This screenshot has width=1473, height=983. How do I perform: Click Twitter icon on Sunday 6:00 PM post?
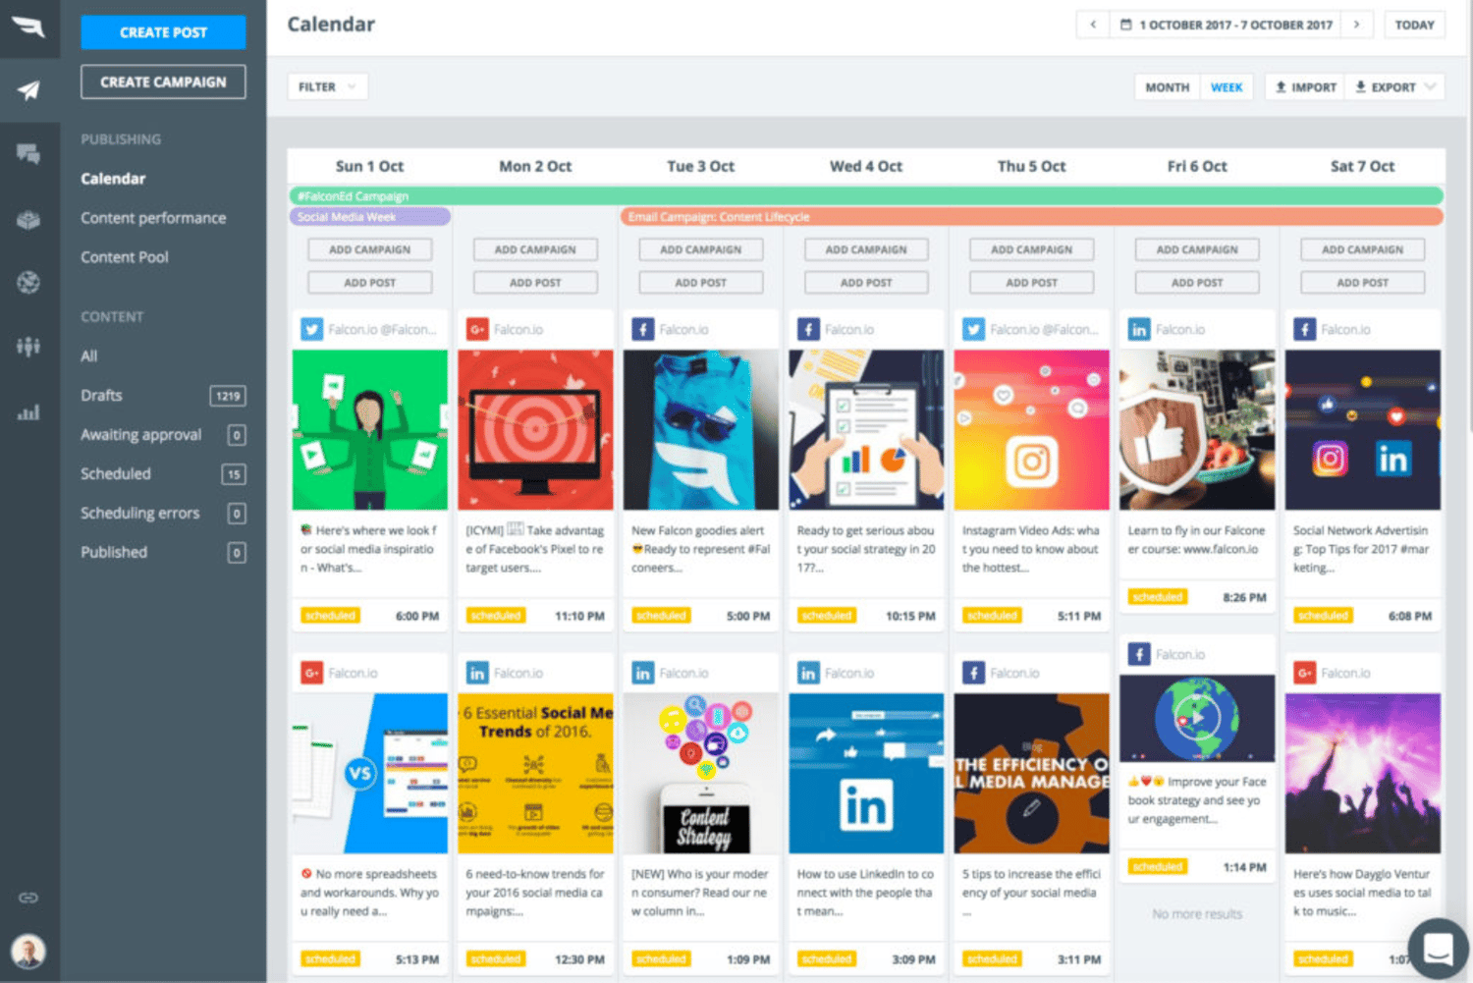point(311,329)
